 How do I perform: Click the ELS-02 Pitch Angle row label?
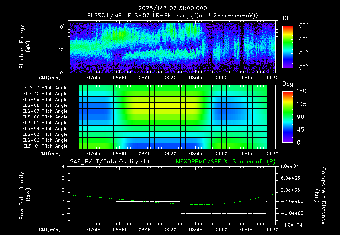point(45,140)
